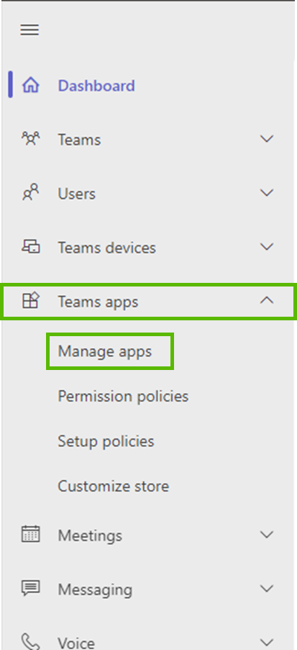Go to the Dashboard label
This screenshot has height=650, width=297.
(96, 86)
